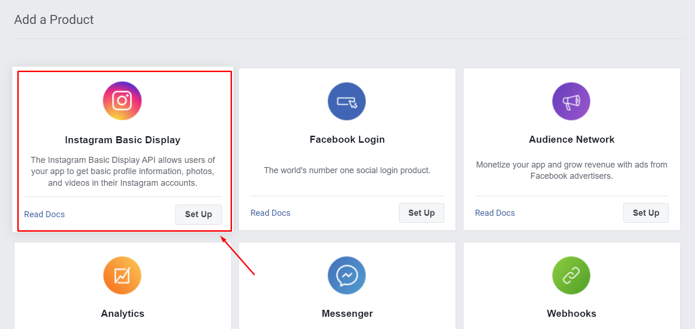
Task: Click the Instagram Basic Display API description
Action: (x=123, y=171)
